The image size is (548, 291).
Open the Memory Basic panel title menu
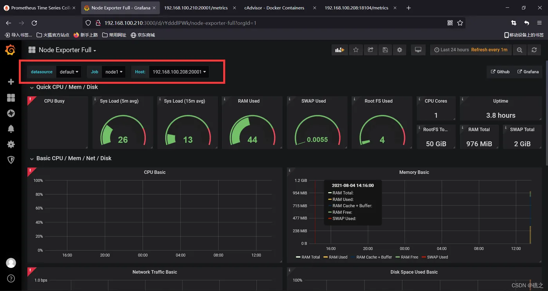(x=414, y=172)
